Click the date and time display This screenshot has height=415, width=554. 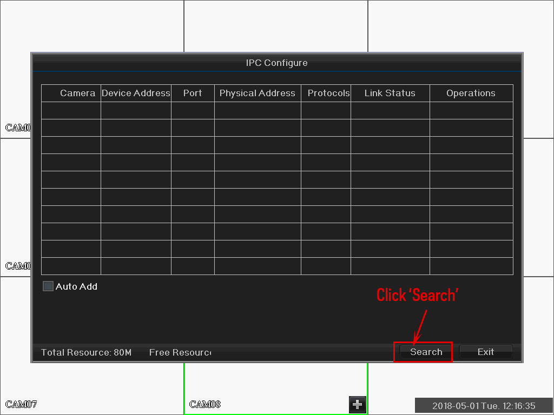click(483, 405)
